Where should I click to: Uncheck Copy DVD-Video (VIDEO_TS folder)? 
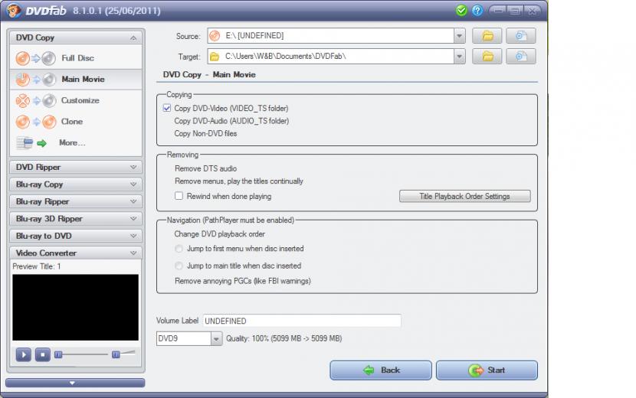pos(167,108)
